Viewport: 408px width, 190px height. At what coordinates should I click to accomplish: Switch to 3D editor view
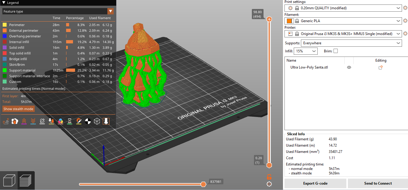pyautogui.click(x=9, y=180)
